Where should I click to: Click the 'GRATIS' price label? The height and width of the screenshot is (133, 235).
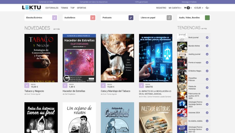point(149,87)
